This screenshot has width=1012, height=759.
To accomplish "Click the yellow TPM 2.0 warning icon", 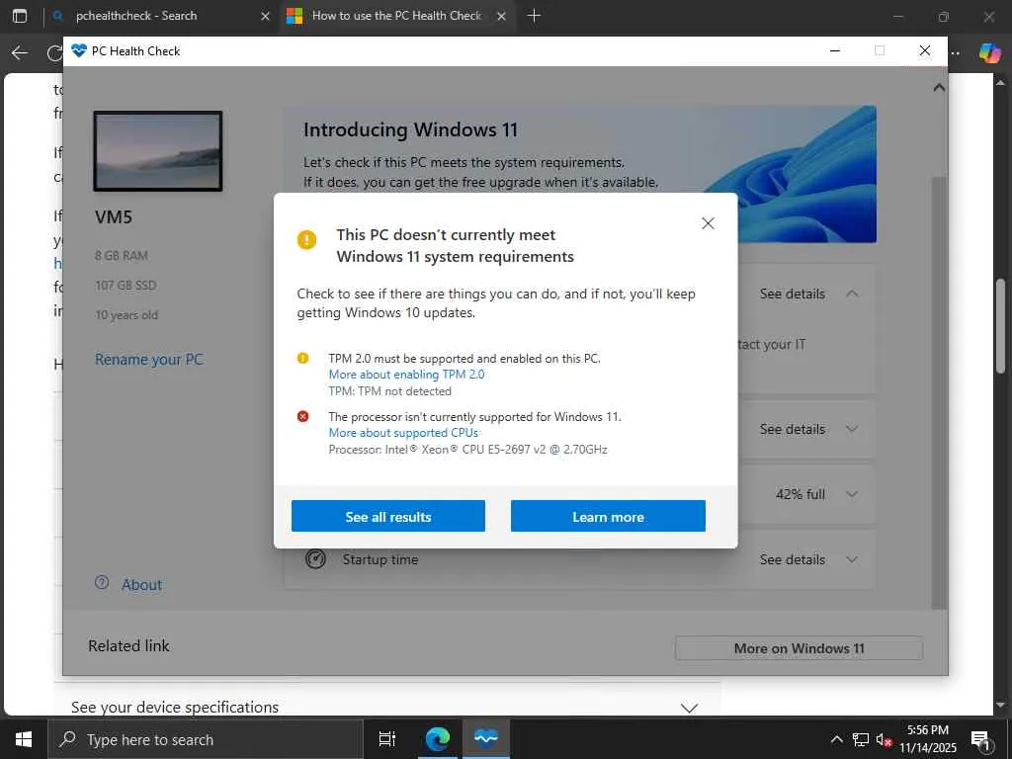I will pos(302,358).
